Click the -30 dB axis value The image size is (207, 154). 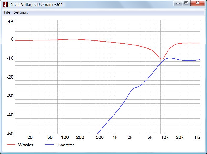click(x=10, y=96)
